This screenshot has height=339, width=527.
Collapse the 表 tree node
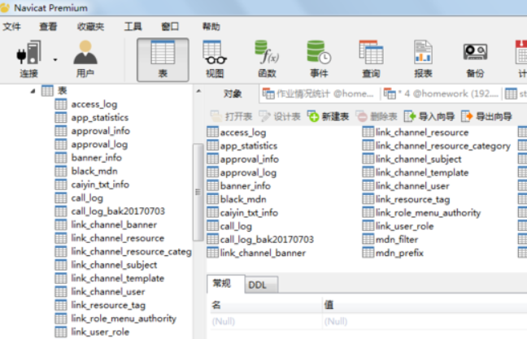[33, 91]
